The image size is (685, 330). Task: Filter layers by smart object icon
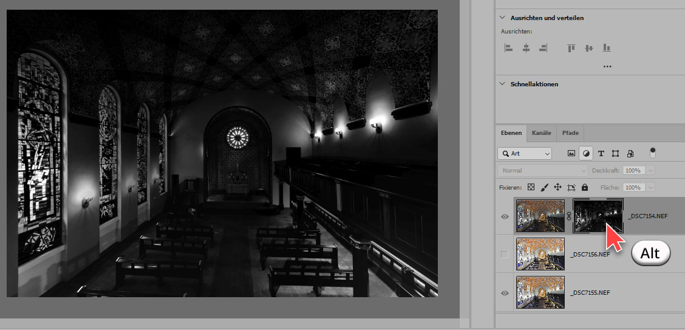pos(630,154)
